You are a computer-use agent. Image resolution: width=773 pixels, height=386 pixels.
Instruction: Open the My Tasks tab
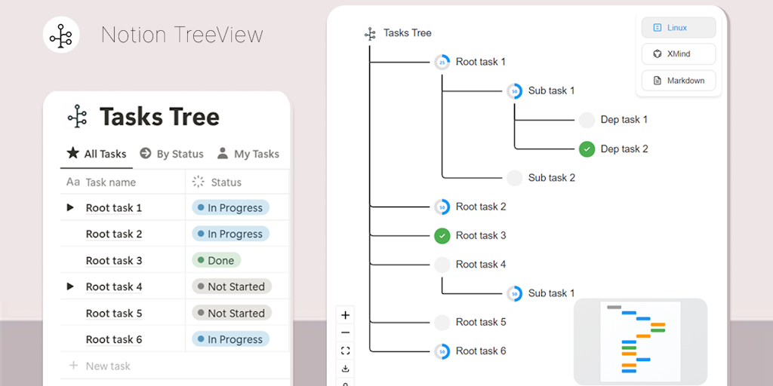[248, 154]
